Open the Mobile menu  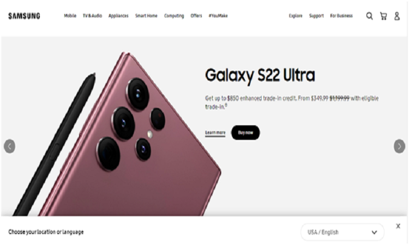(70, 16)
